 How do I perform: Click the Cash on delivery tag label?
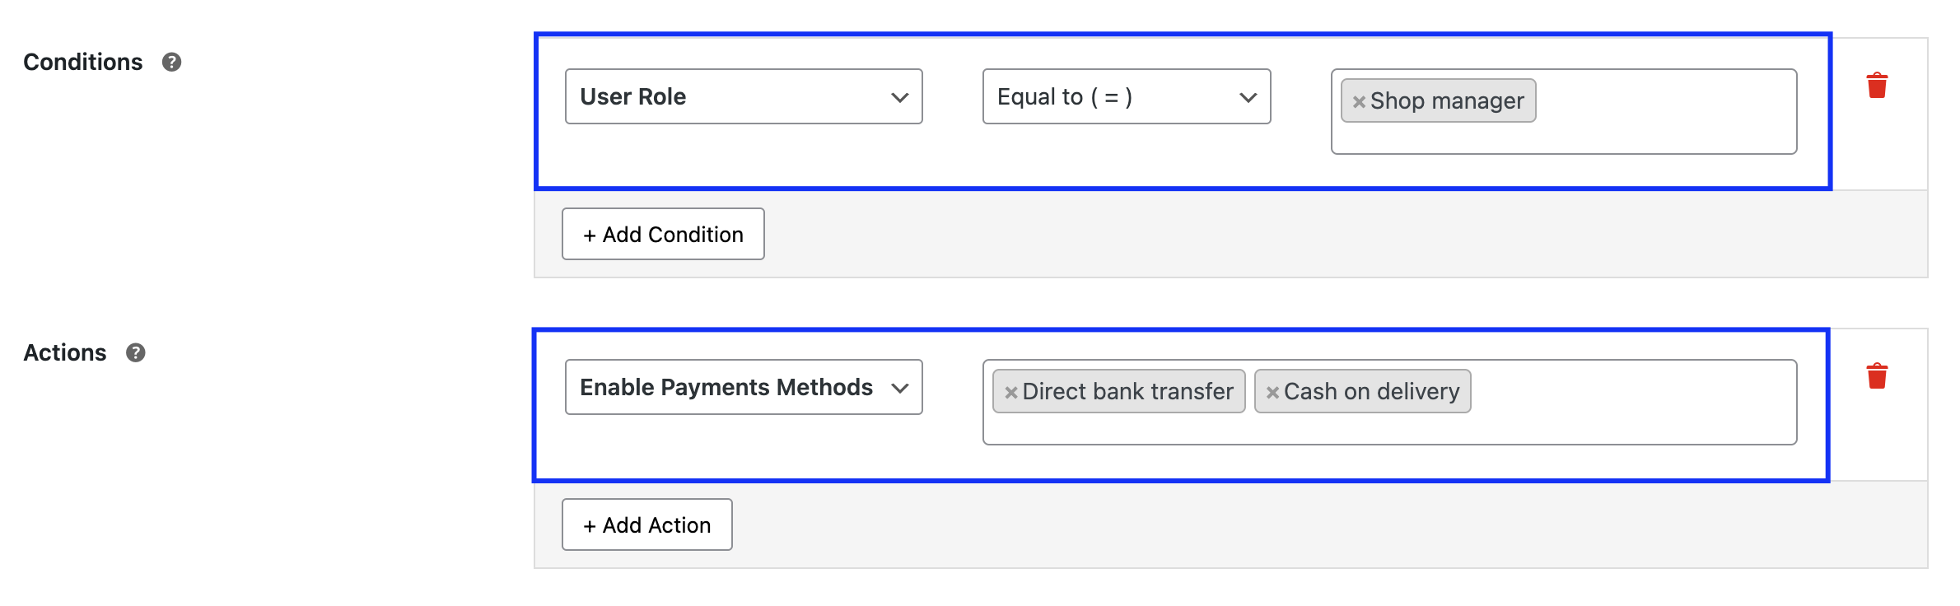pyautogui.click(x=1371, y=391)
